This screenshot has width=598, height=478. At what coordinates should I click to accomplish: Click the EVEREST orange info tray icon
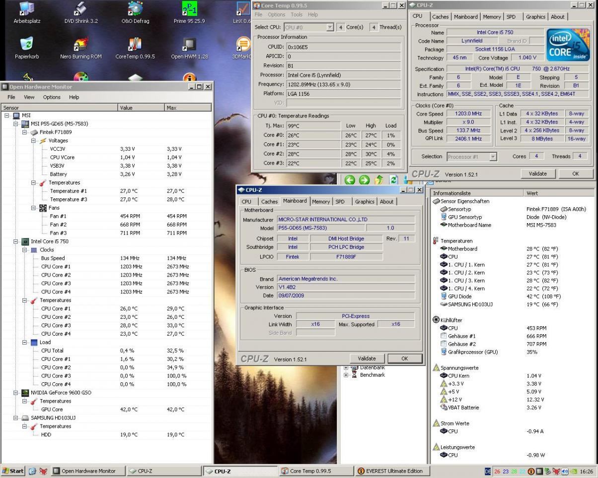(531, 472)
